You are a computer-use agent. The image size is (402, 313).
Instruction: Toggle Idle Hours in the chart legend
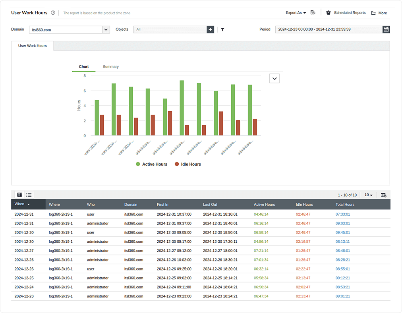[x=187, y=164]
